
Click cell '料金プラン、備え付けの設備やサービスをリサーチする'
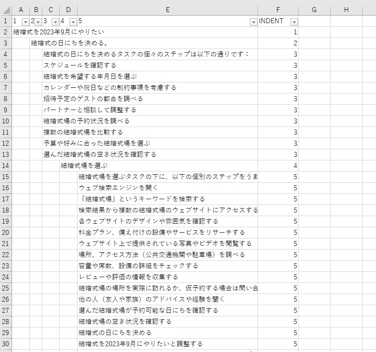click(x=162, y=232)
